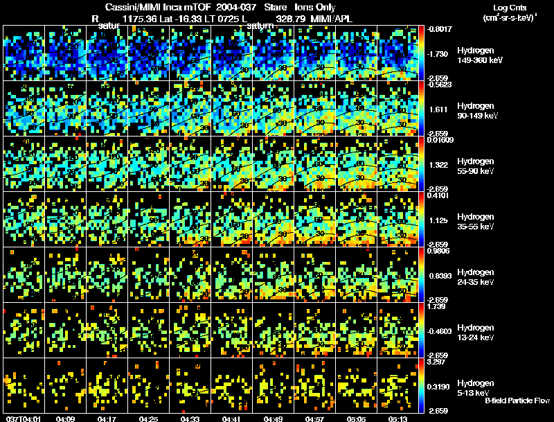Click the -0.4603 color scale value
This screenshot has height=422, width=554.
point(439,331)
